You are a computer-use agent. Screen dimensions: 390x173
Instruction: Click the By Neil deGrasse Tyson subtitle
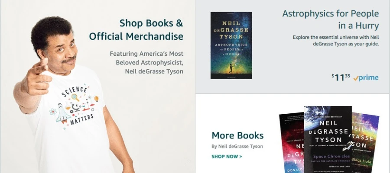point(237,146)
